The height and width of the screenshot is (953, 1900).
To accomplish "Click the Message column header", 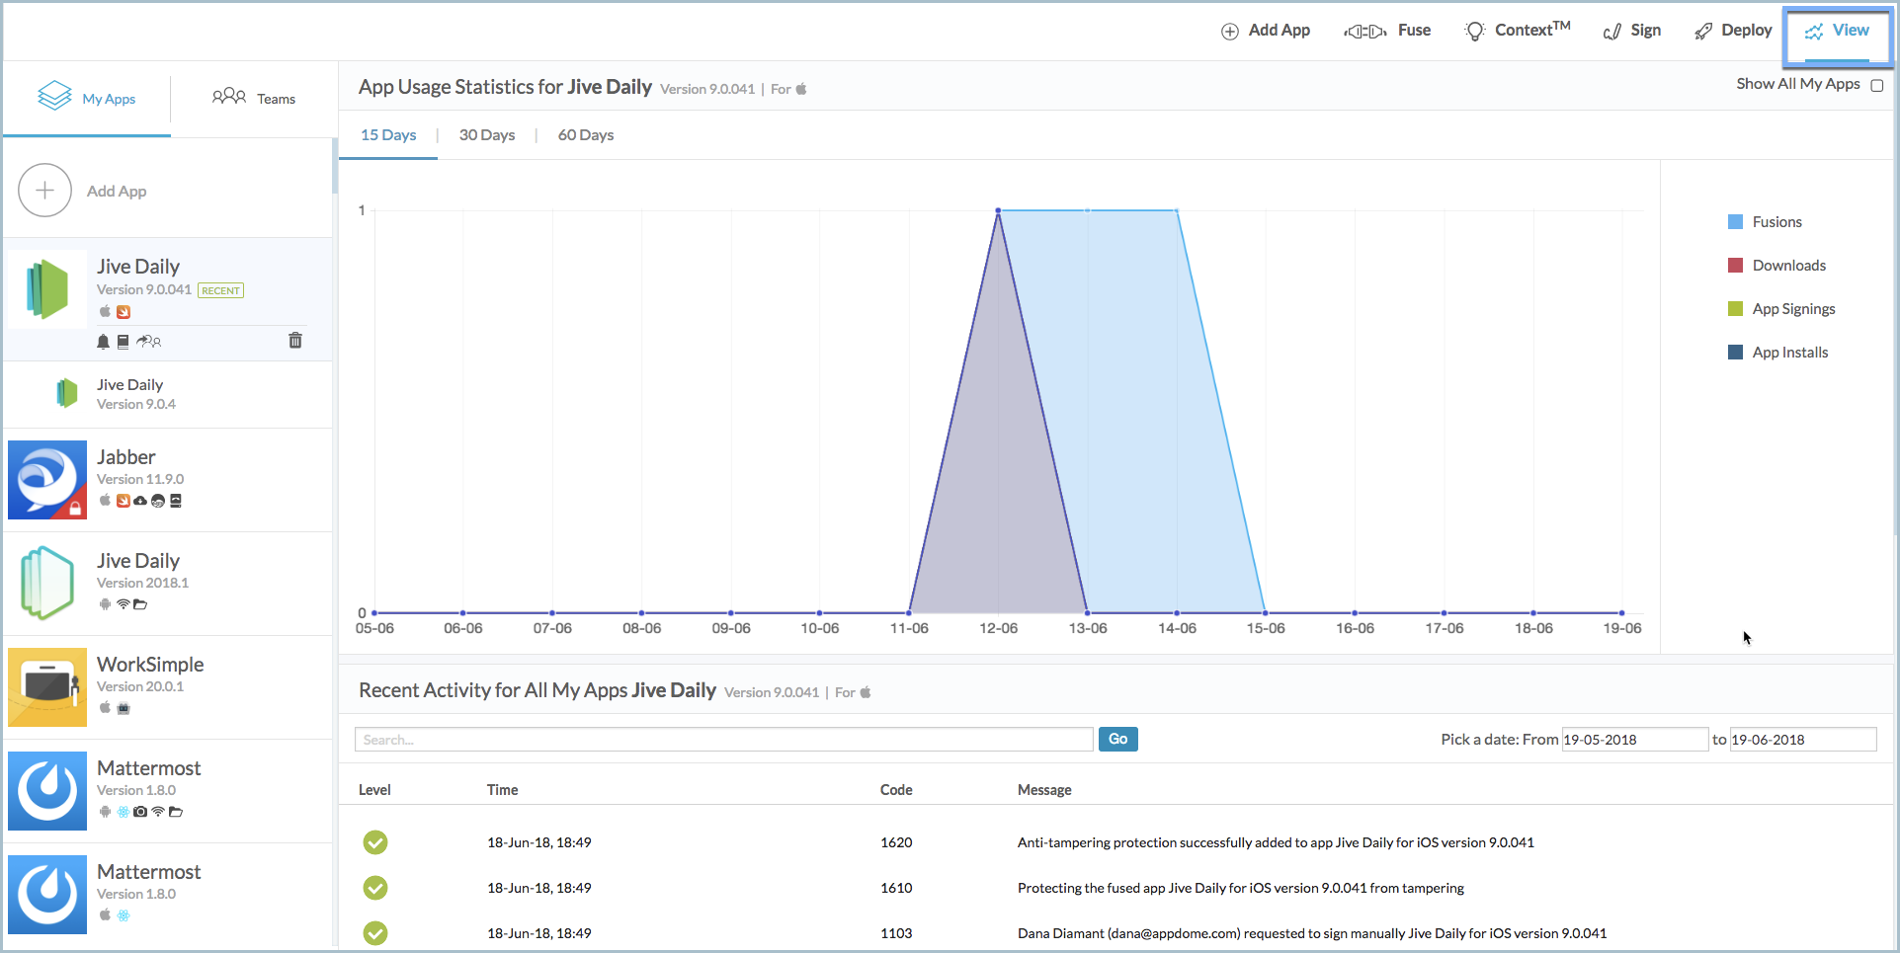I will point(1044,790).
